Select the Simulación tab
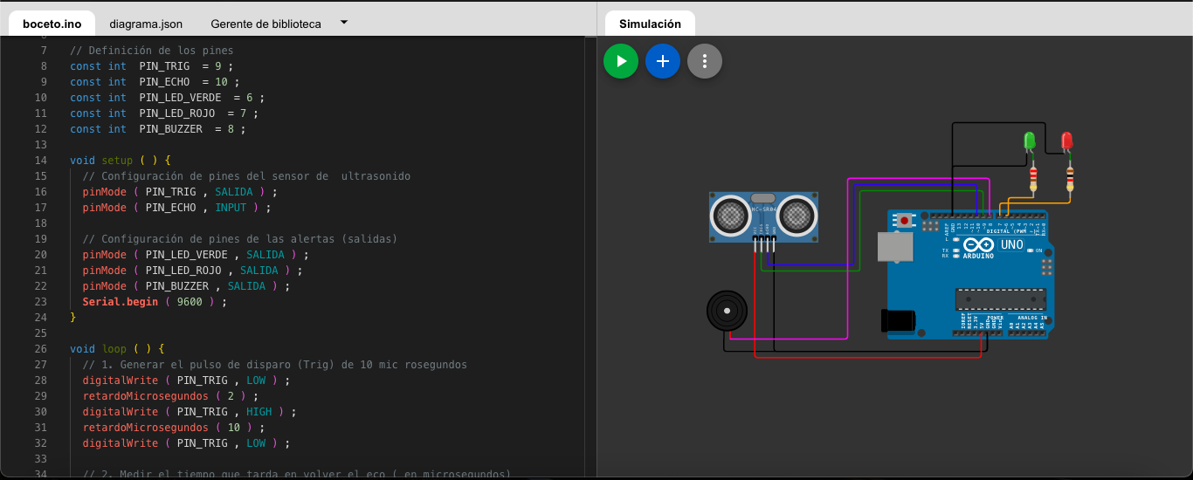 [x=650, y=24]
